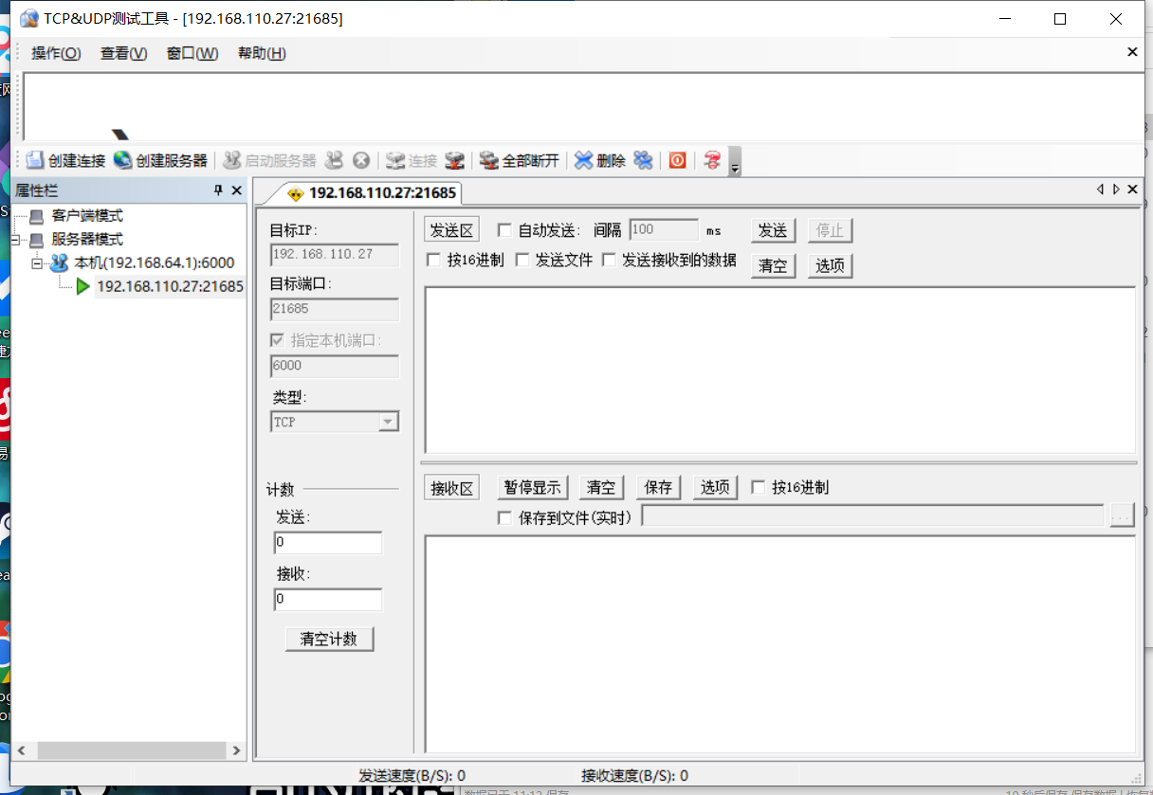The width and height of the screenshot is (1153, 795).
Task: Click the 创建服务器 toolbar icon
Action: pos(123,160)
